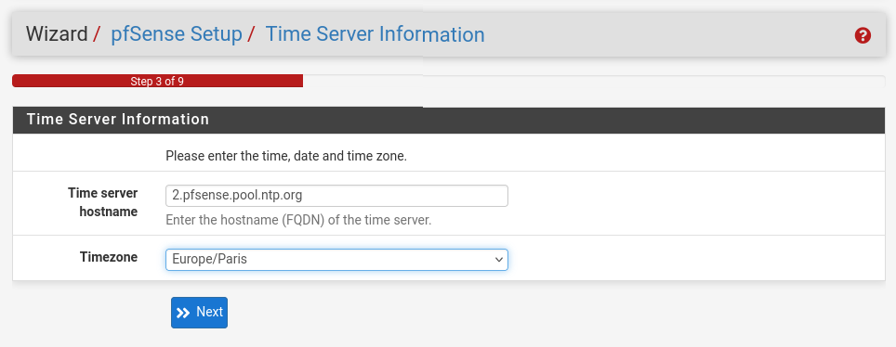Image resolution: width=896 pixels, height=347 pixels.
Task: Click the hint 'Enter the hostname (FQDN) of the time server.'
Action: [298, 220]
